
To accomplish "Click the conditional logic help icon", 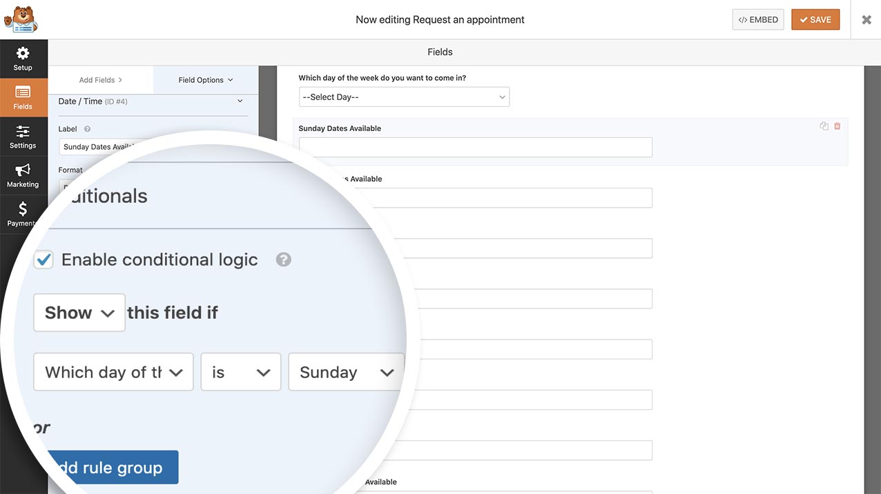I will click(x=283, y=259).
